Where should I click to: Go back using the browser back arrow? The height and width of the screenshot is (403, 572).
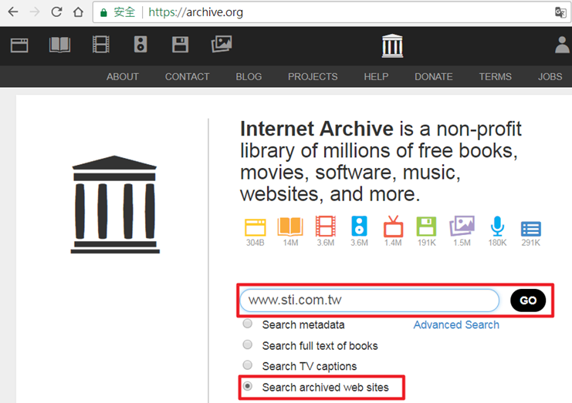pos(13,12)
